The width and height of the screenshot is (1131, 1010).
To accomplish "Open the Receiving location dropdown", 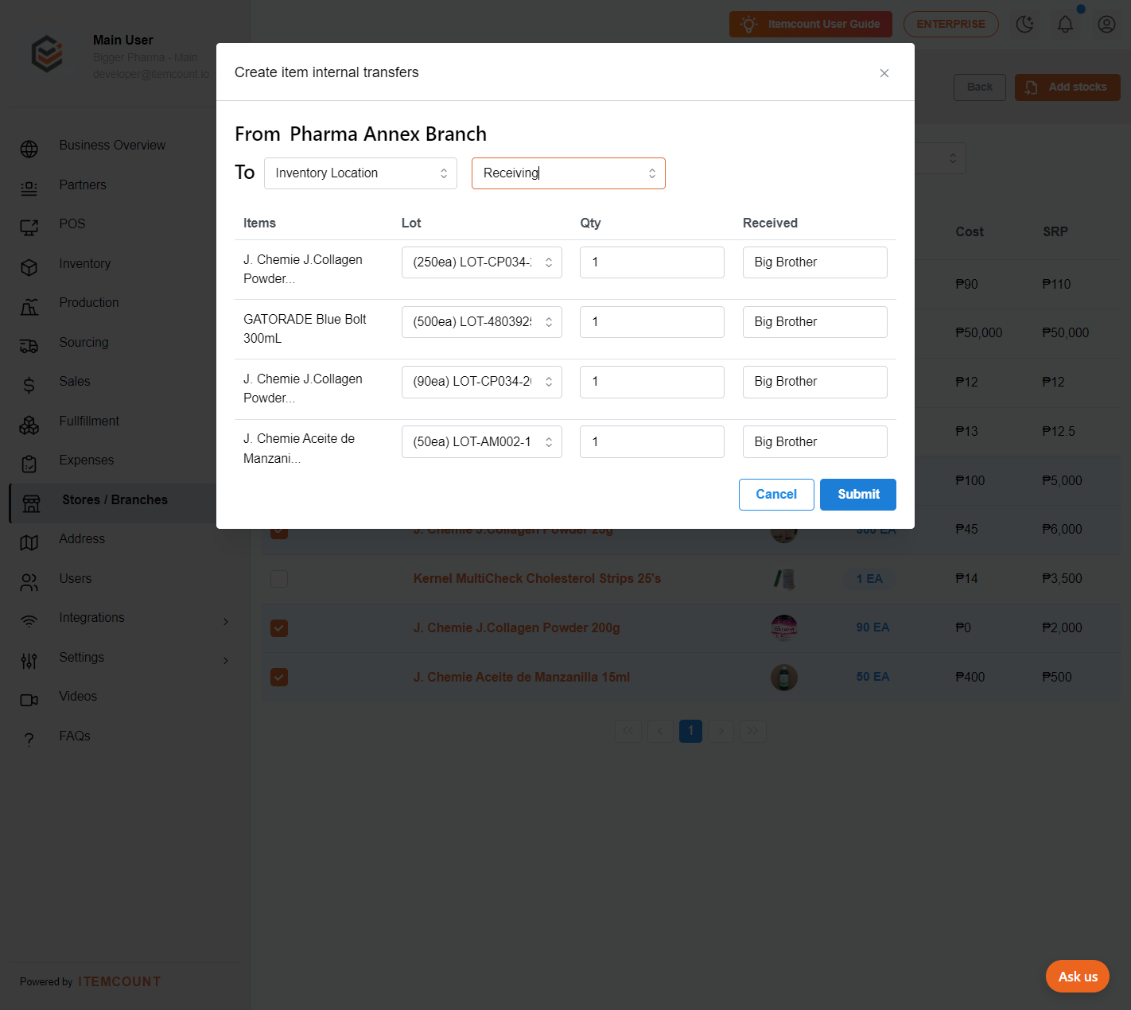I will [569, 173].
